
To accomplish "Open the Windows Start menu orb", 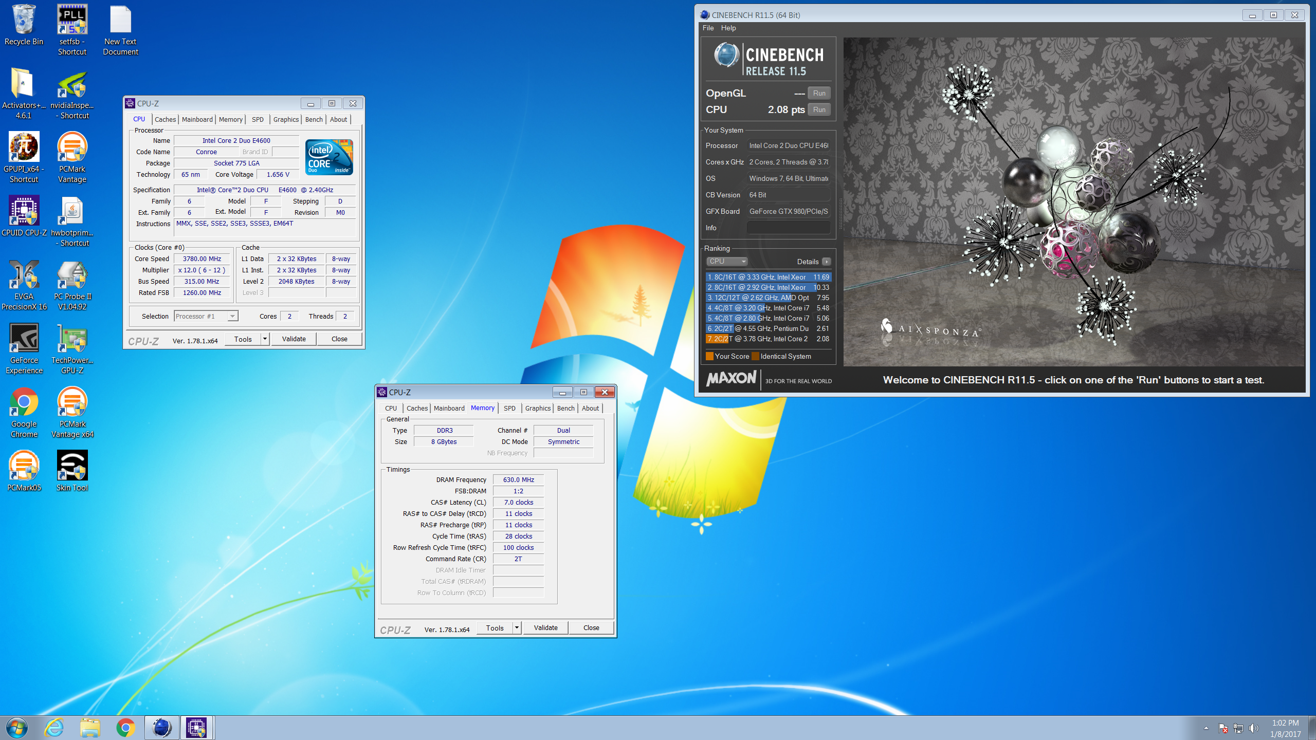I will [17, 728].
